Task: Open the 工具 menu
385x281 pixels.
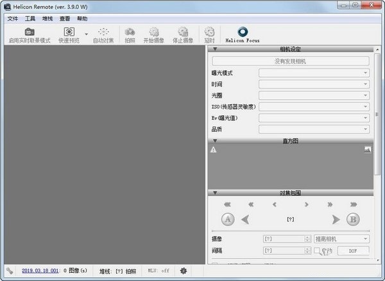Action: pos(30,19)
